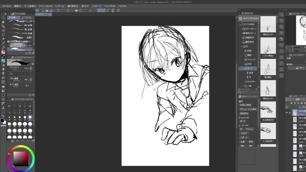
Task: Click the foreground black color swatch
Action: 2,120
